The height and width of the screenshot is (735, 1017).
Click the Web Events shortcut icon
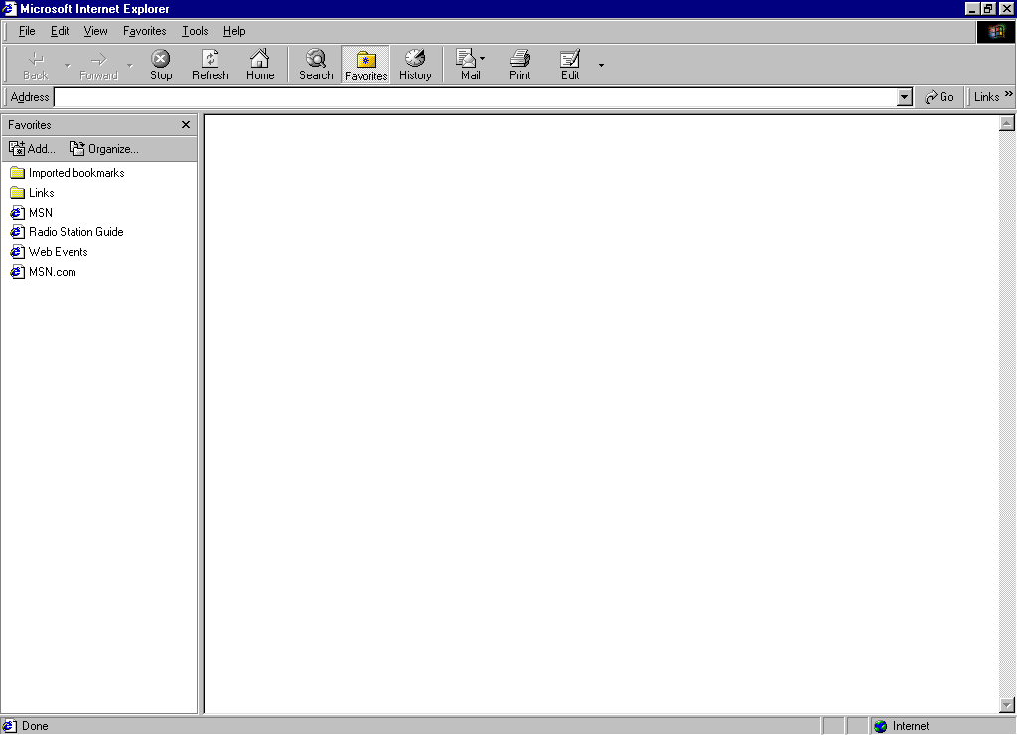click(x=18, y=252)
